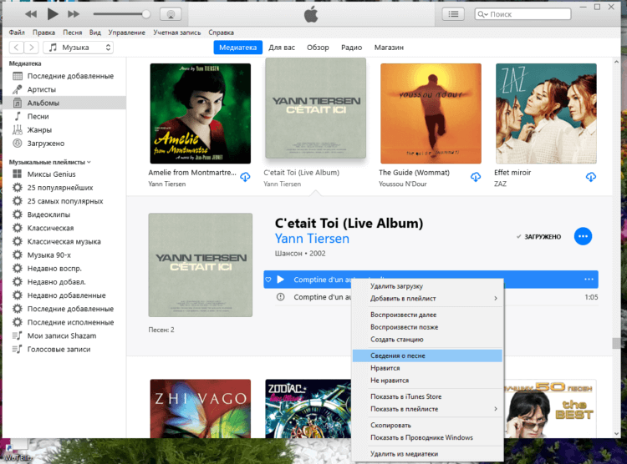Open the Файл menu

pos(17,33)
